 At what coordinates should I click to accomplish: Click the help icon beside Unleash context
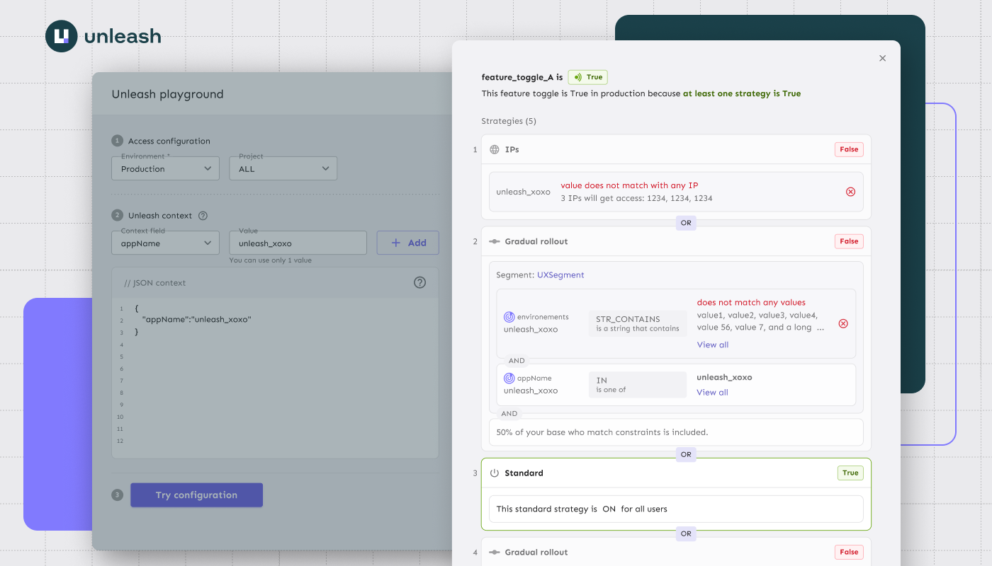(203, 216)
